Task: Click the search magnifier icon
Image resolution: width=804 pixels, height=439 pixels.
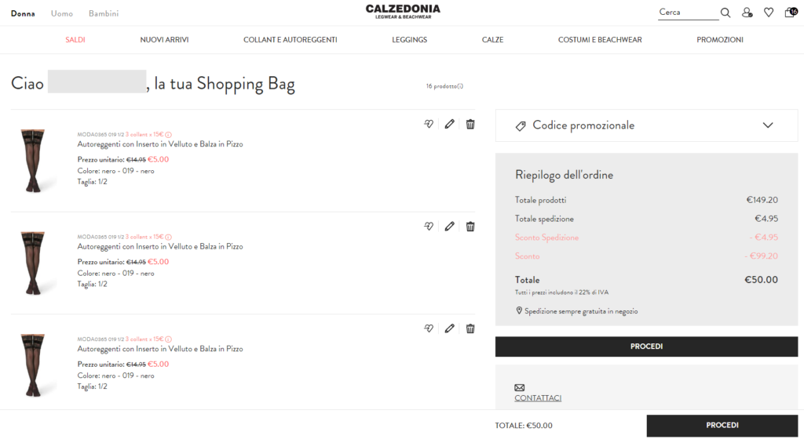Action: tap(725, 13)
